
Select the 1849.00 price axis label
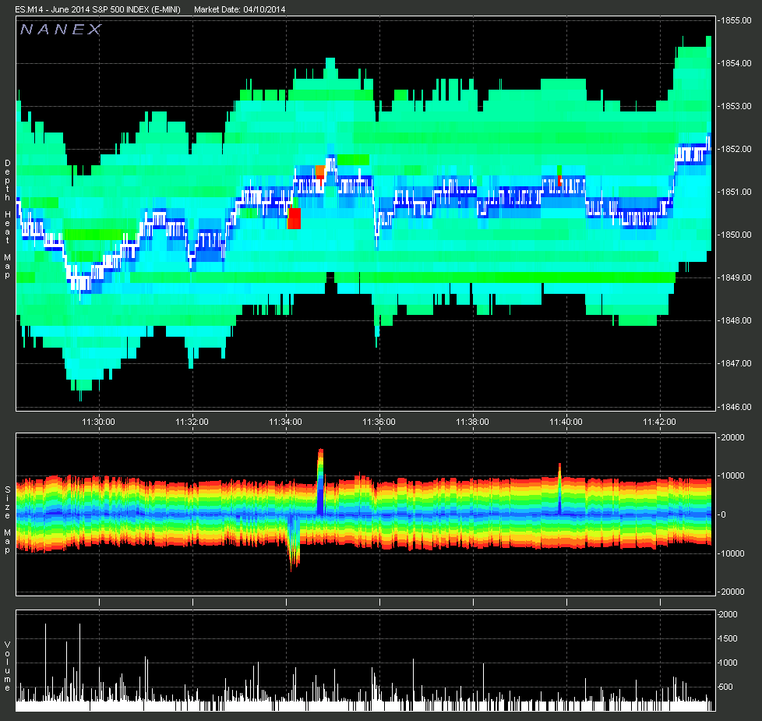(x=736, y=277)
